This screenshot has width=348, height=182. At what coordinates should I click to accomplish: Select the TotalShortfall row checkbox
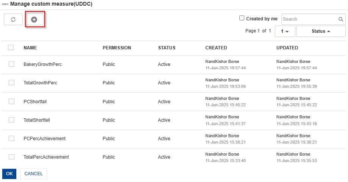11,120
